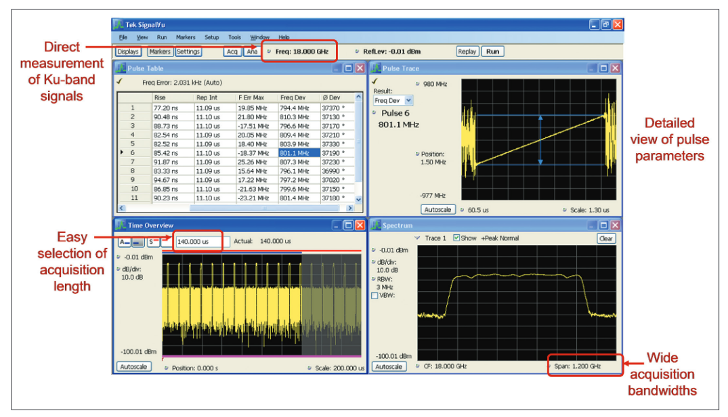Click Autoscale in the Spectrum panel
728x417 pixels.
point(389,366)
